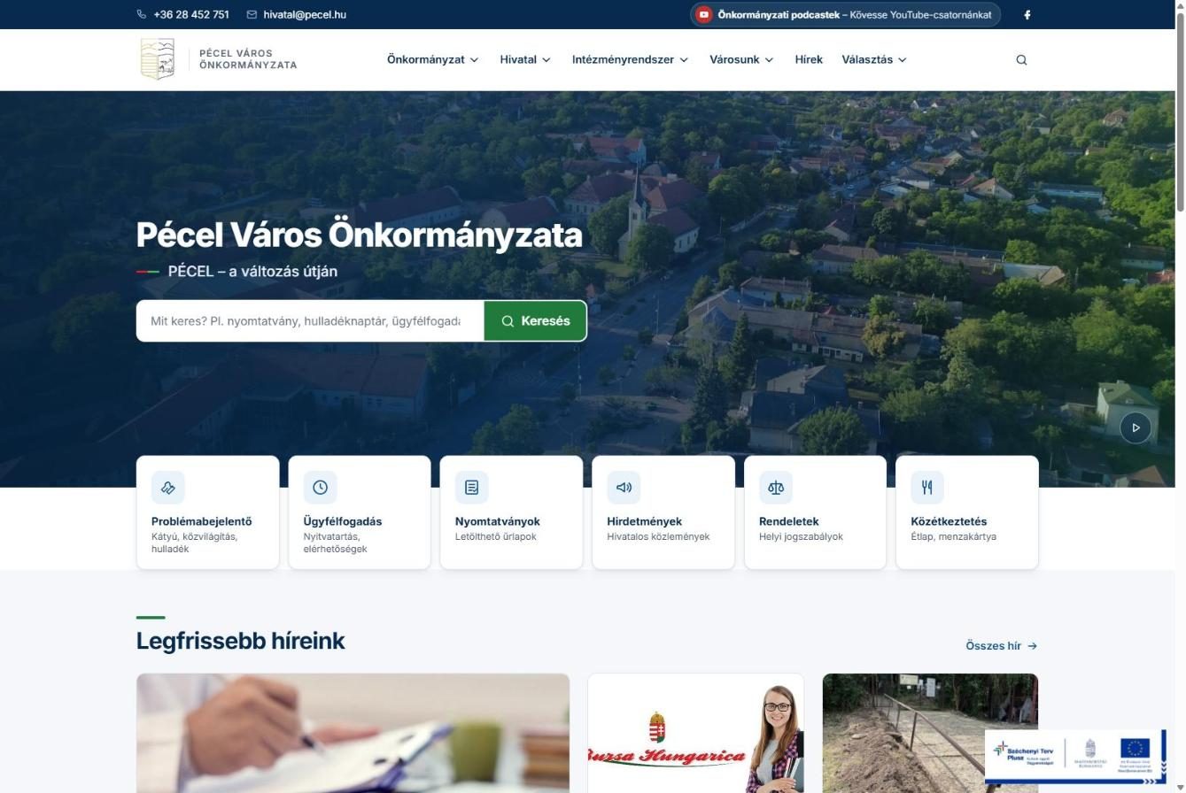Open the Intézményrendszer menu

[631, 60]
